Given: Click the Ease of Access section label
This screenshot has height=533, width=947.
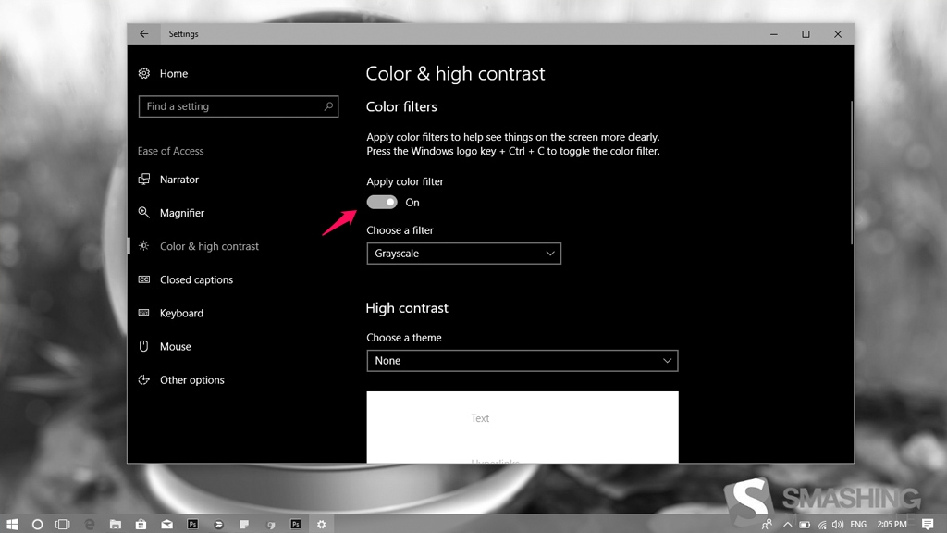Looking at the screenshot, I should [x=170, y=151].
